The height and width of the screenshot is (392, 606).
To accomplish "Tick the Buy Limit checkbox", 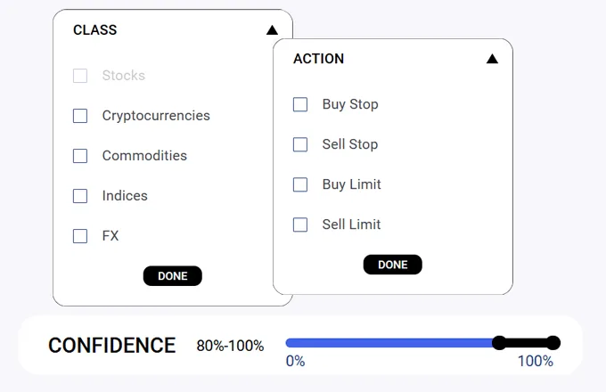I will (300, 184).
